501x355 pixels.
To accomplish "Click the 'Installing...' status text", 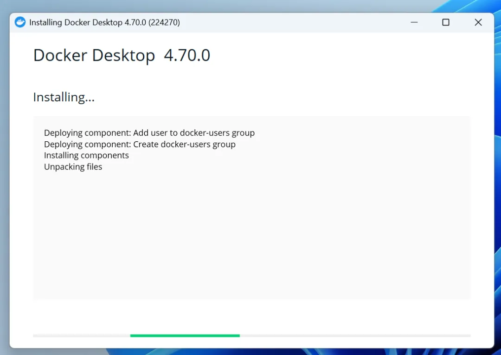I will pos(64,97).
